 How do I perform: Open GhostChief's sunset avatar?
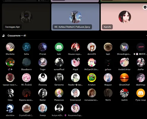click(x=124, y=78)
